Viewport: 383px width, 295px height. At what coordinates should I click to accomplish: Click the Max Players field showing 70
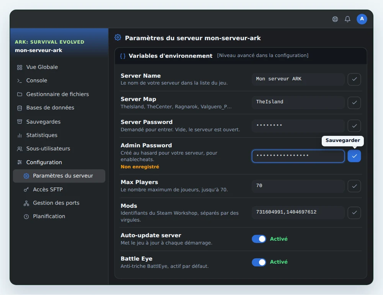coord(298,186)
